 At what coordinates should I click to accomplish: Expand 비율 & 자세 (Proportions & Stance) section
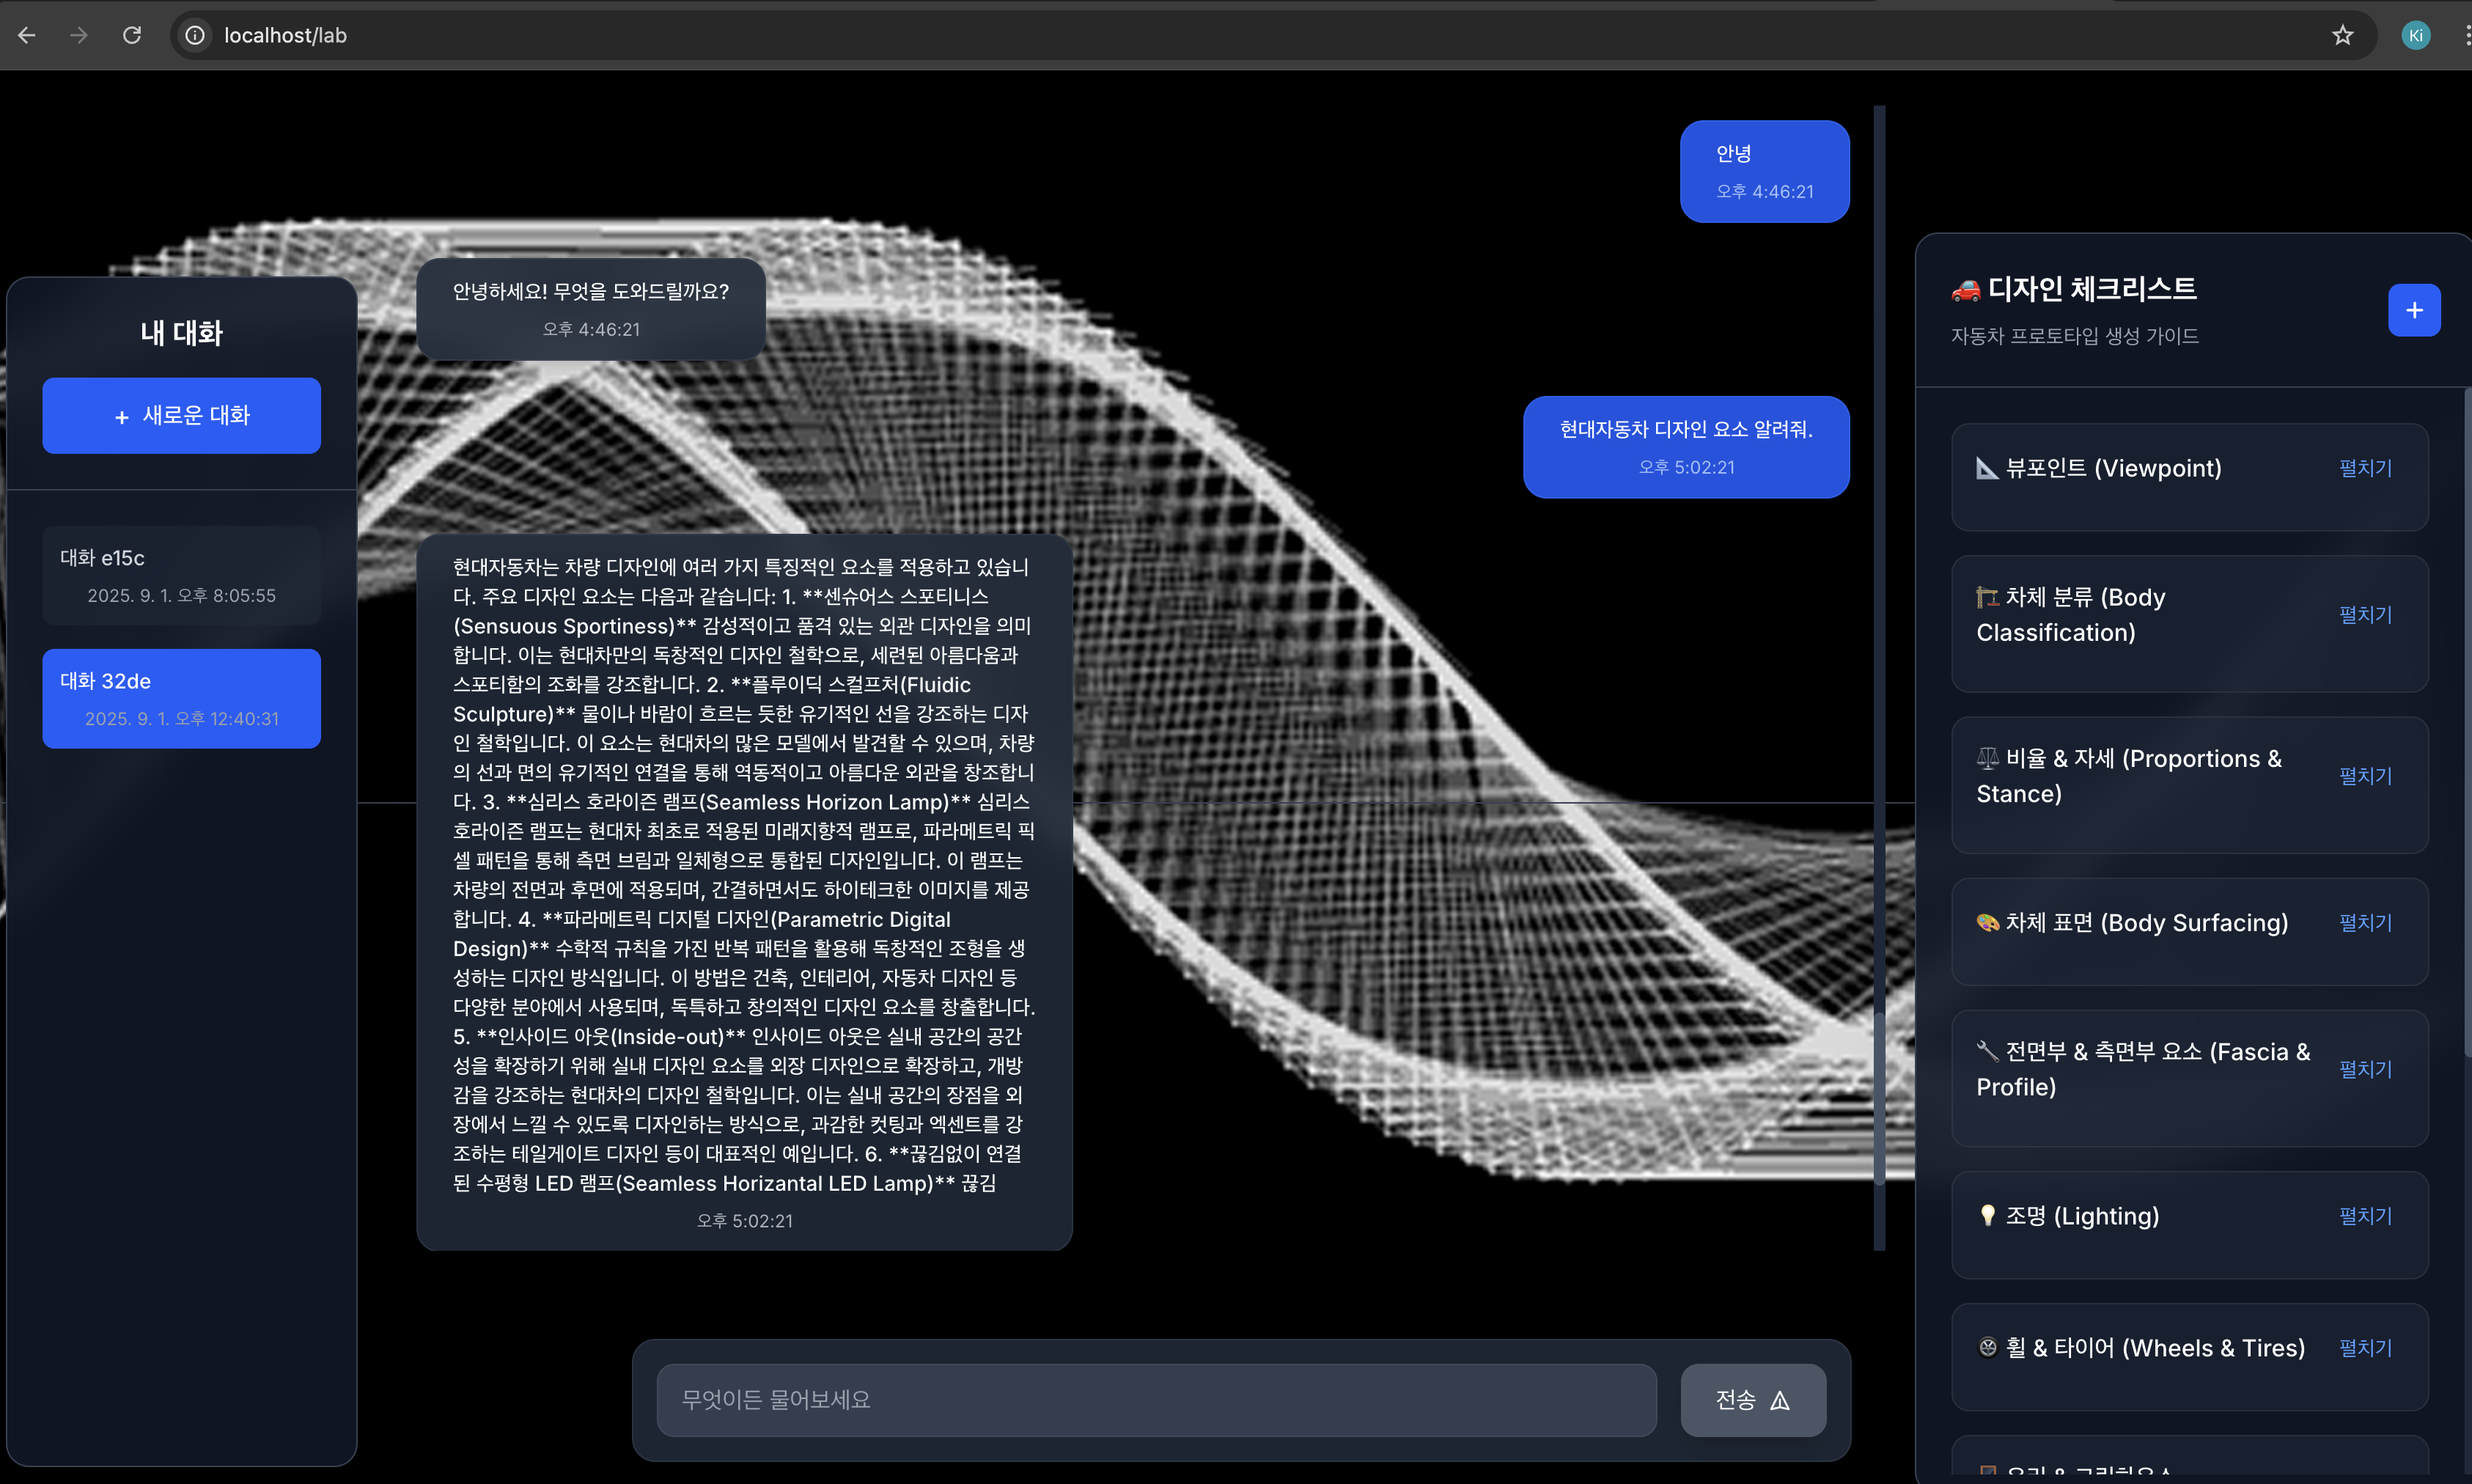(x=2365, y=776)
